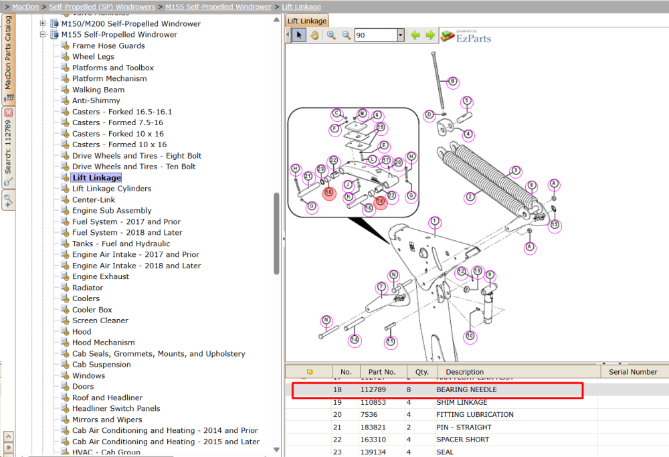The height and width of the screenshot is (457, 669).
Task: Open Engine Exhaust section
Action: pos(100,276)
